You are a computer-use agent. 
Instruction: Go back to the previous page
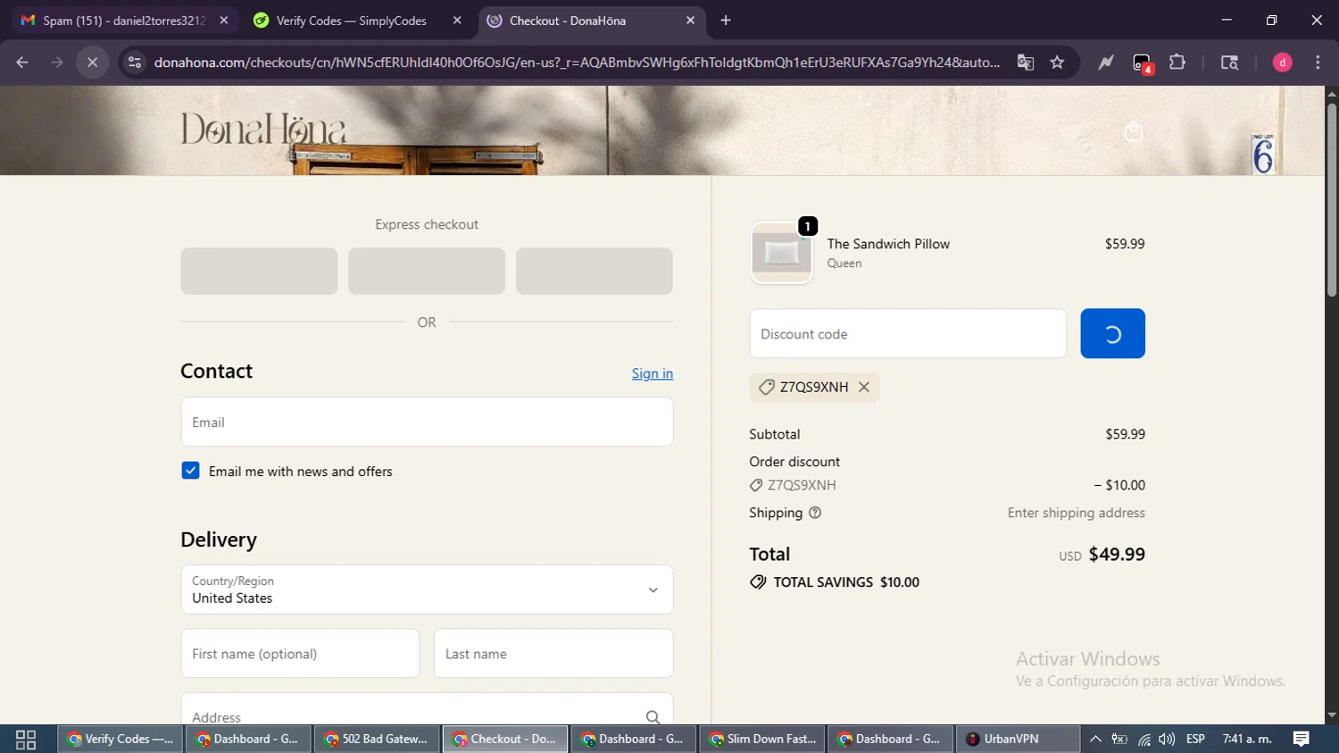tap(22, 63)
